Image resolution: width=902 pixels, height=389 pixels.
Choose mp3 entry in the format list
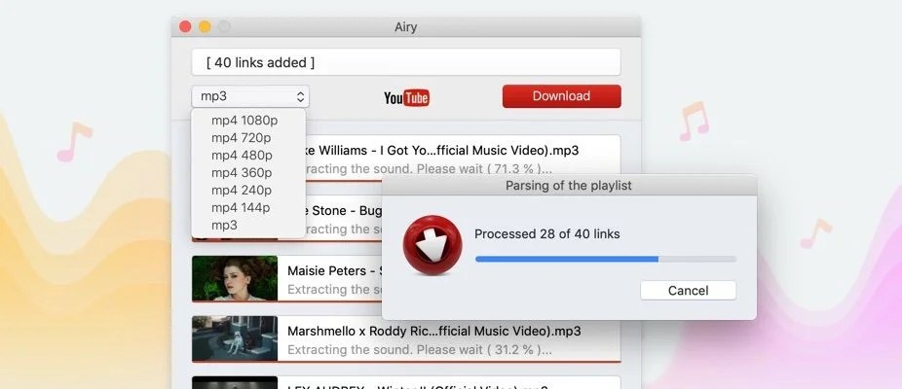click(x=224, y=226)
